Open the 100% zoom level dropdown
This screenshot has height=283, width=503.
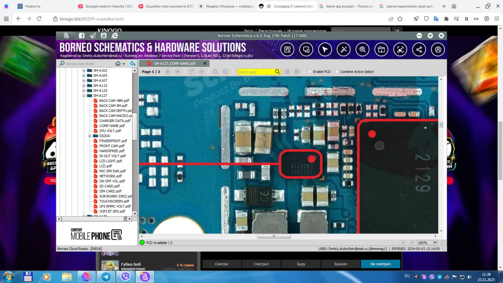427,243
